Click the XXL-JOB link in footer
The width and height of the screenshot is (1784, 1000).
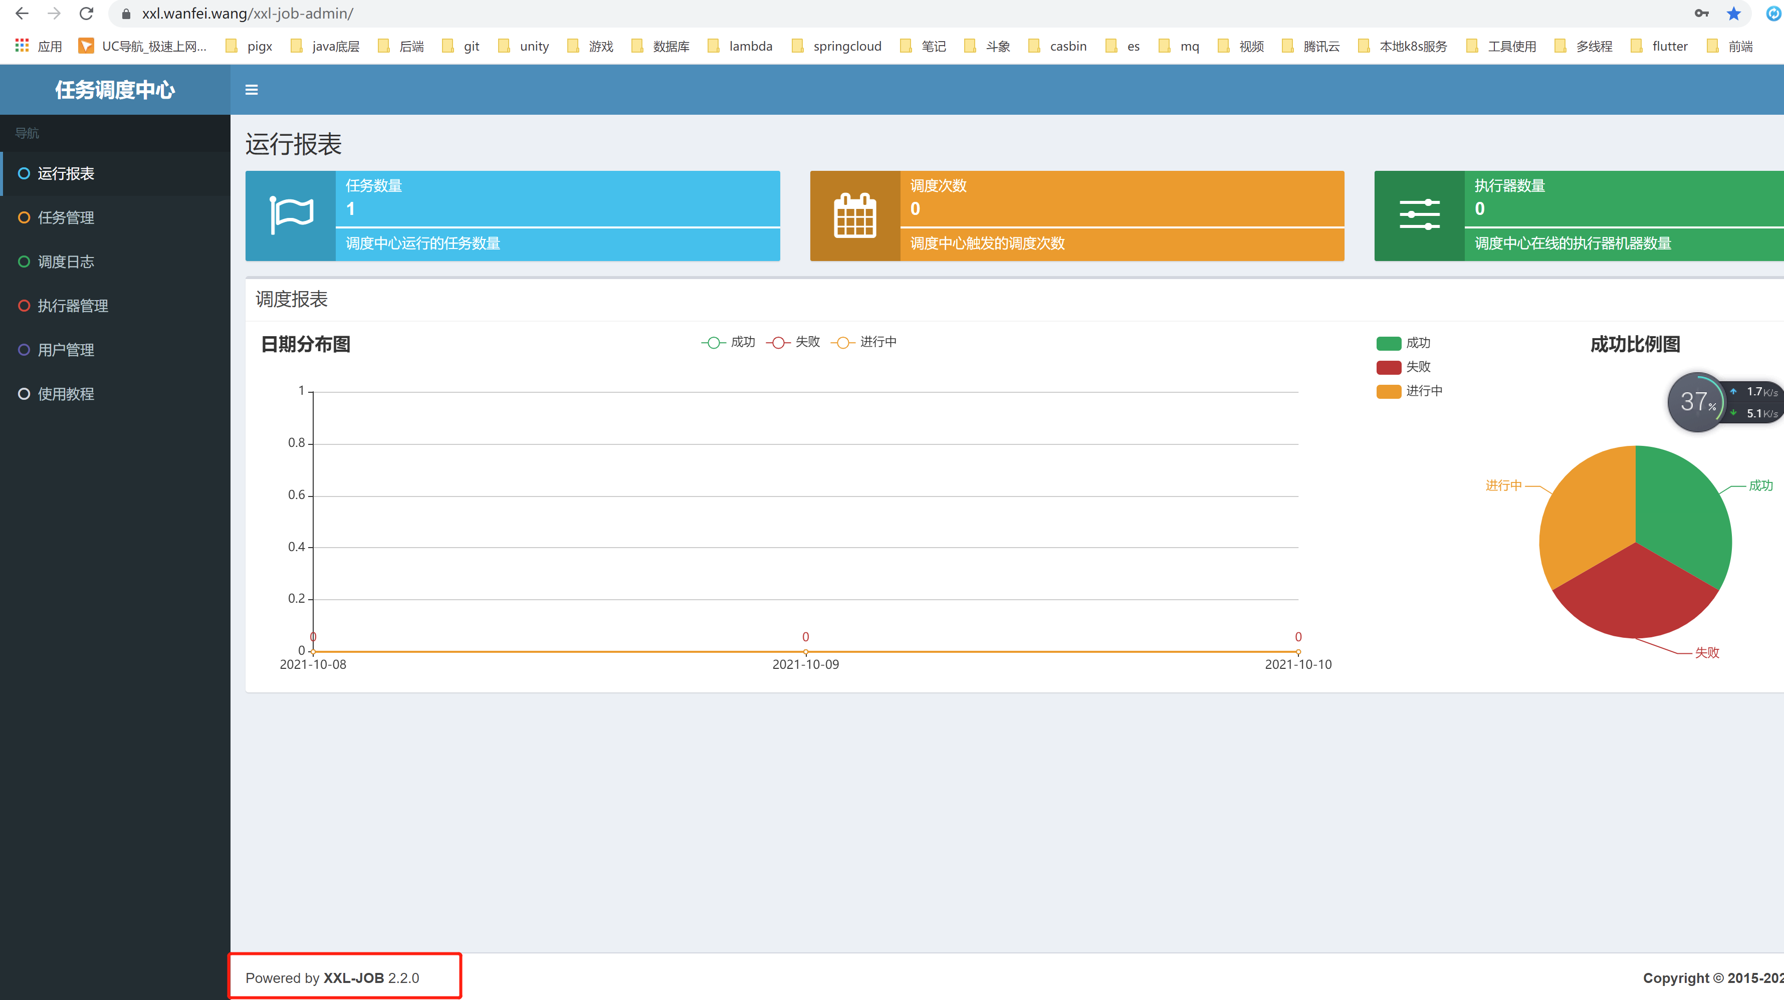click(x=353, y=978)
